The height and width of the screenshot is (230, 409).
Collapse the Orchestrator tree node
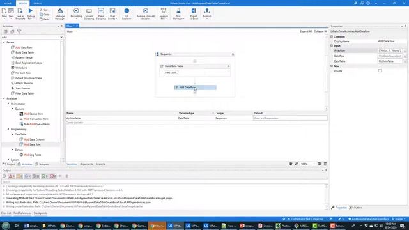point(8,103)
